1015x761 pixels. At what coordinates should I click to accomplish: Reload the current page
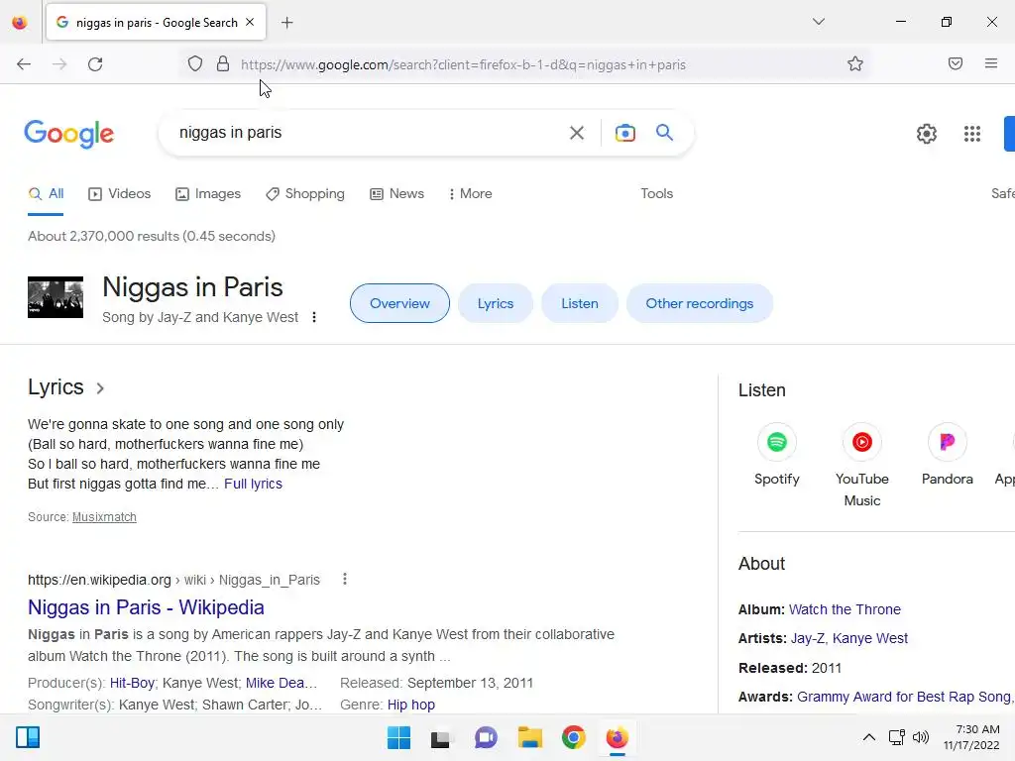[x=95, y=64]
